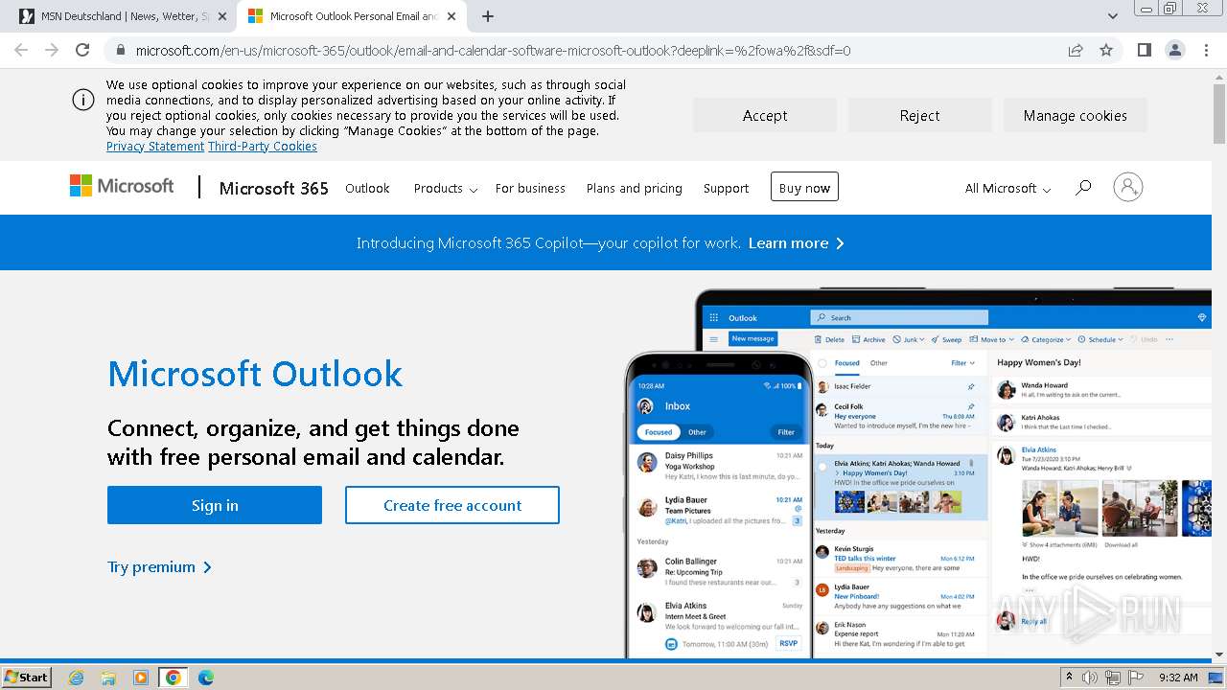Reject optional cookies
Image resolution: width=1227 pixels, height=690 pixels.
tap(920, 115)
